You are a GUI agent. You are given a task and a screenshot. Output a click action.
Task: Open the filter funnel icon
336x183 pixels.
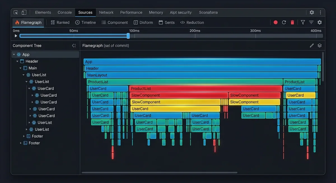click(x=303, y=22)
